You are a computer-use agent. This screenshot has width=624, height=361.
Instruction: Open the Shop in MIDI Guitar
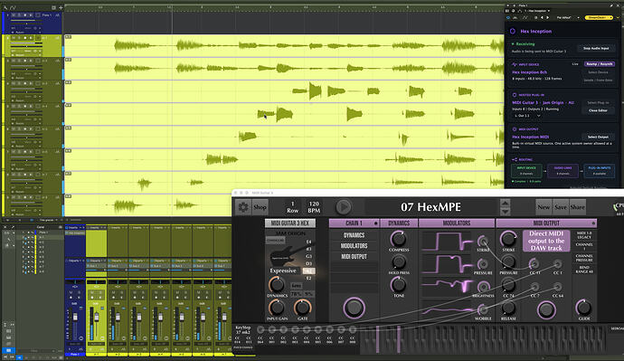click(260, 207)
